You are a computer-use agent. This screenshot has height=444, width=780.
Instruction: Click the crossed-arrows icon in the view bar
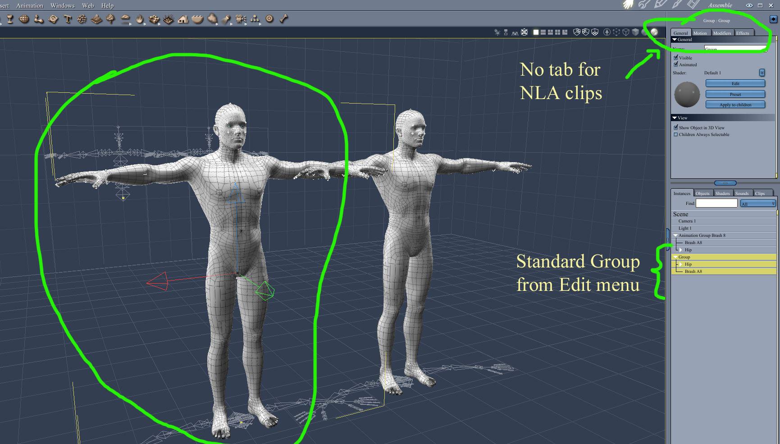(525, 32)
